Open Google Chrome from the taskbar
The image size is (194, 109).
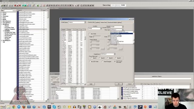click(x=14, y=107)
